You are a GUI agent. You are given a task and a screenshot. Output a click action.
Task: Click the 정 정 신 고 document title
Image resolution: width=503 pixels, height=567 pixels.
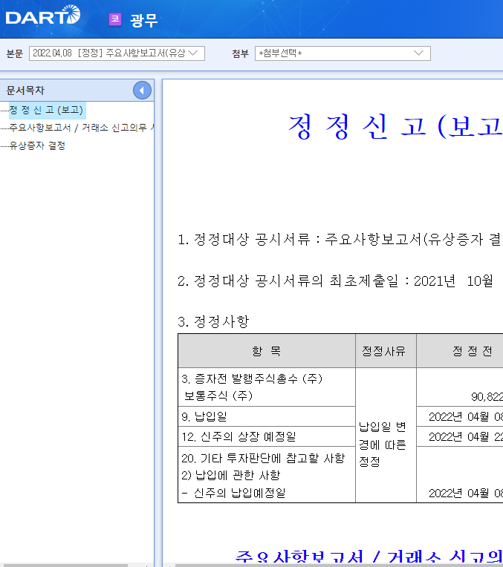pos(395,127)
